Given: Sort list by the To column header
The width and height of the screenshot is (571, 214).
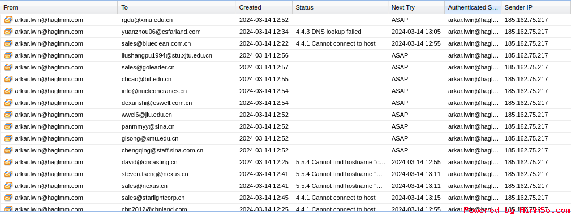Looking at the screenshot, I should (x=177, y=7).
